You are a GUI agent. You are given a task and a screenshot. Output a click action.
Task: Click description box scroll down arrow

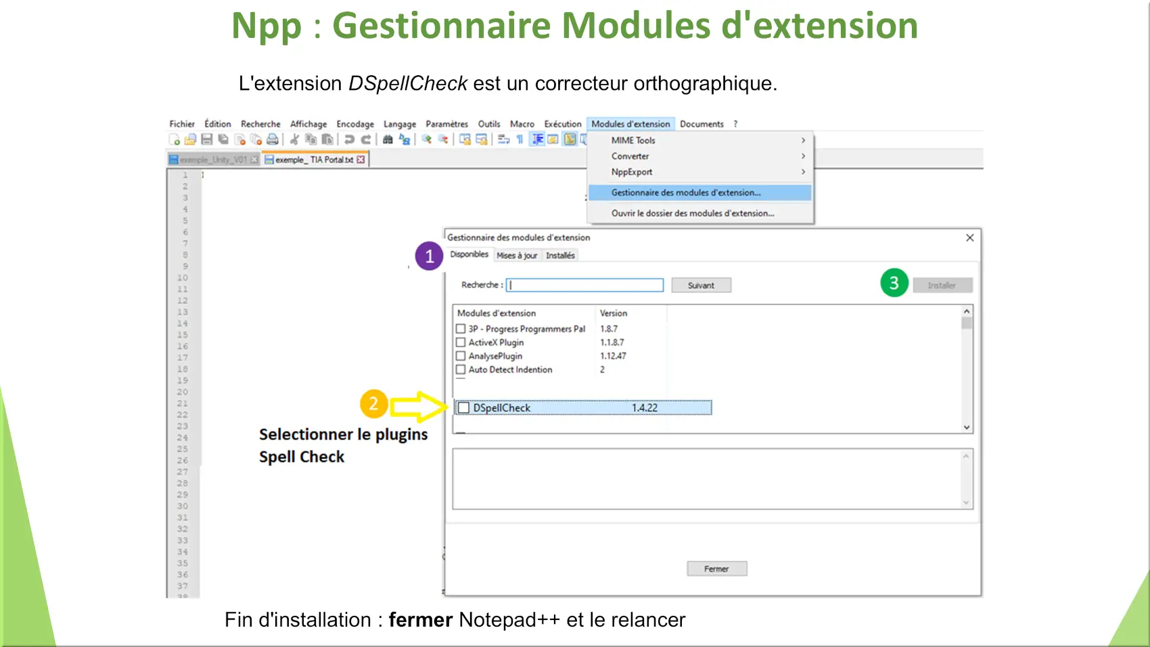tap(966, 502)
